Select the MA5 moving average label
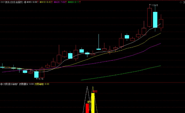Screen dimensions: 185x113 [x=33, y=2]
